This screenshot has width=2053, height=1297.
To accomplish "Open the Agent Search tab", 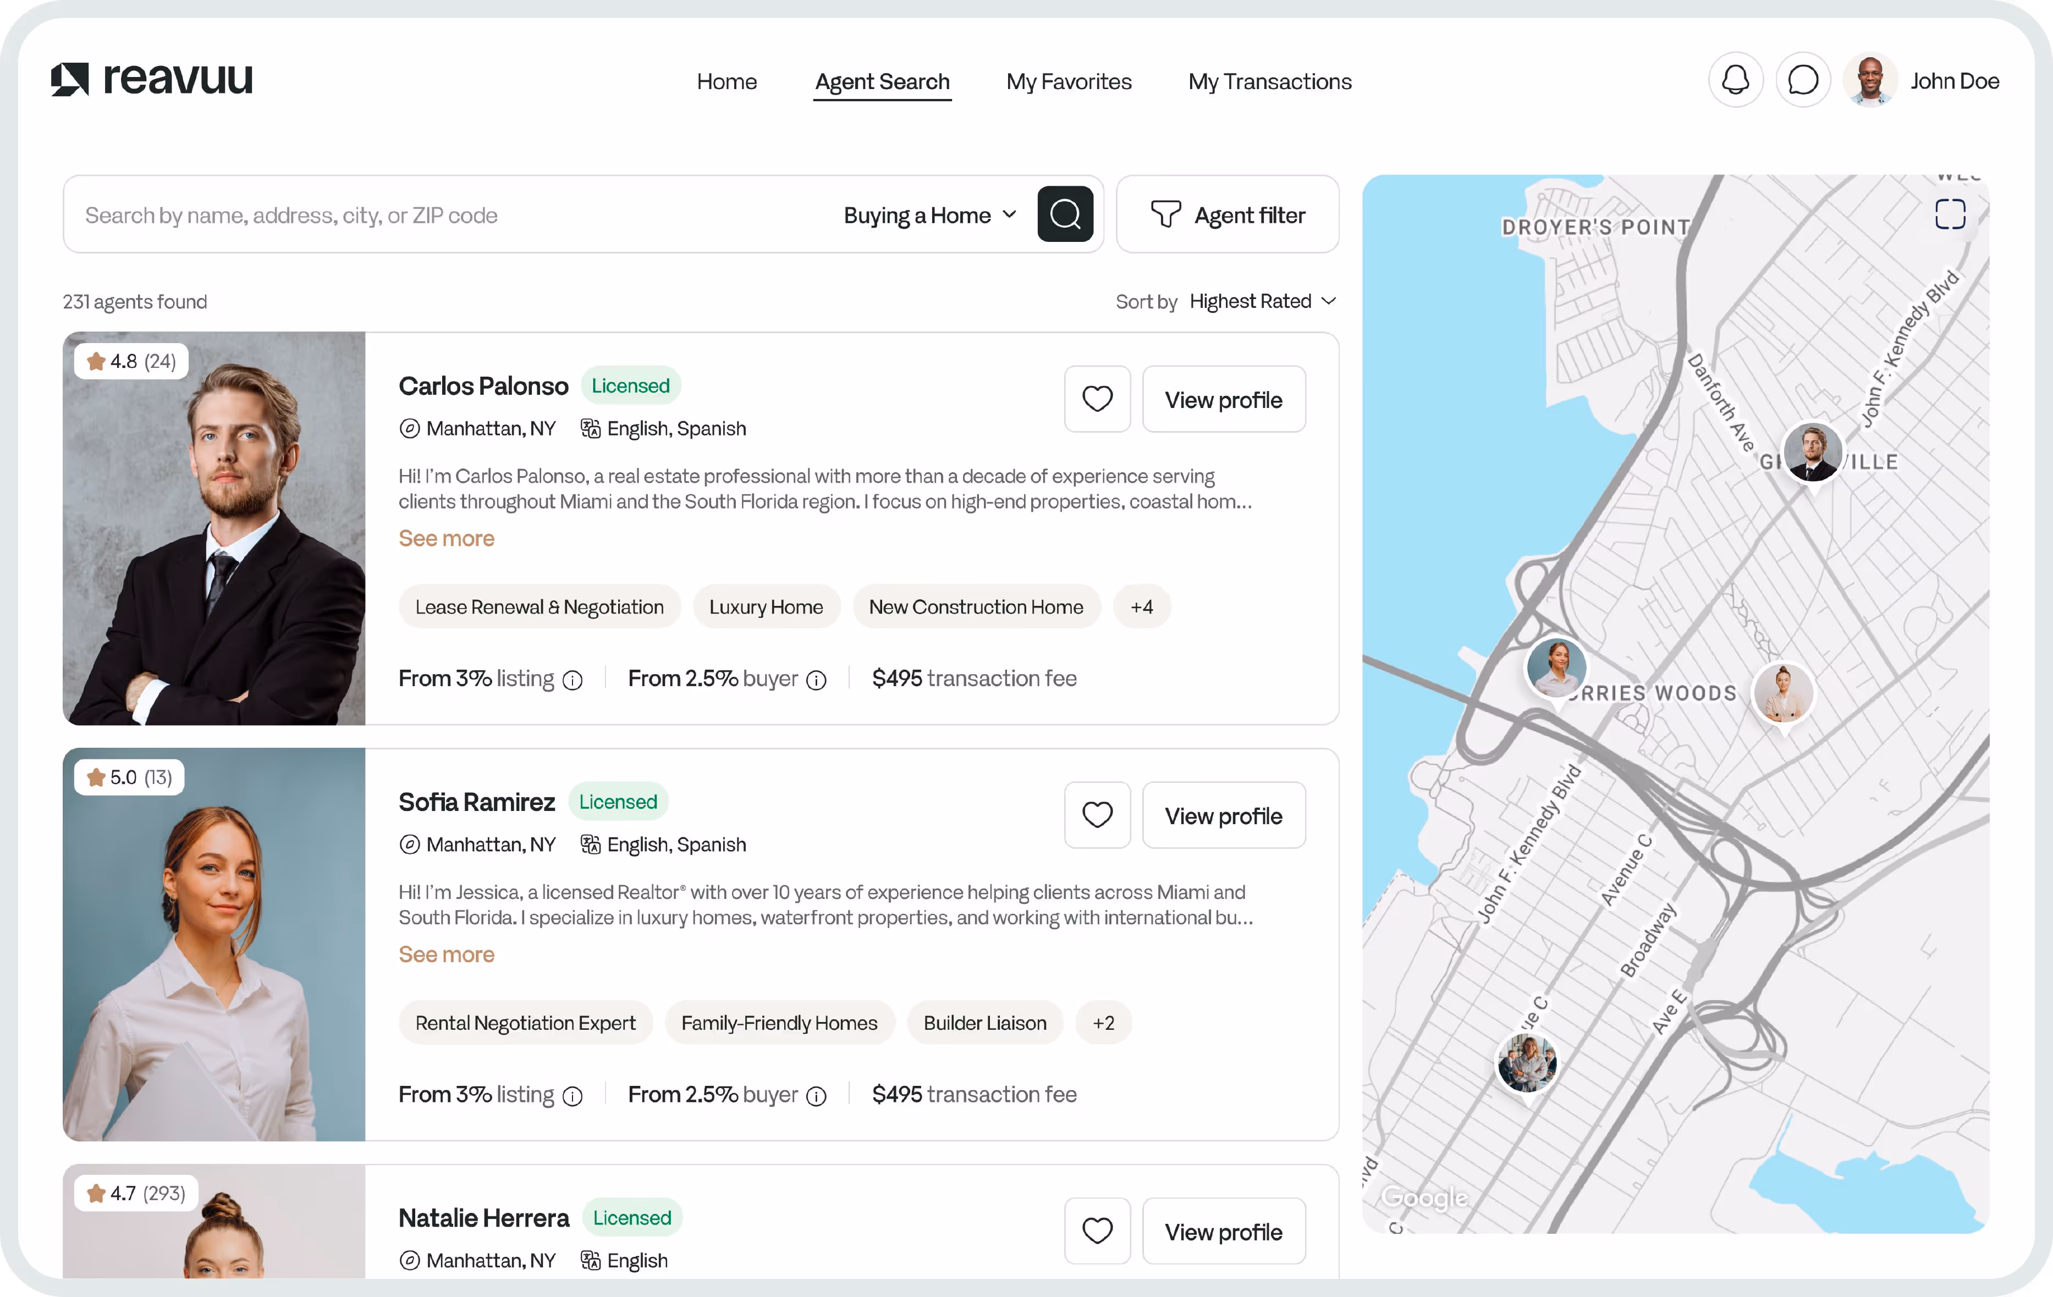I will point(882,82).
